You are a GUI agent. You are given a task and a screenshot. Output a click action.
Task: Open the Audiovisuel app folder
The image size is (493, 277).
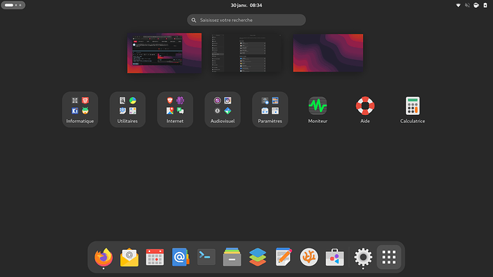223,110
